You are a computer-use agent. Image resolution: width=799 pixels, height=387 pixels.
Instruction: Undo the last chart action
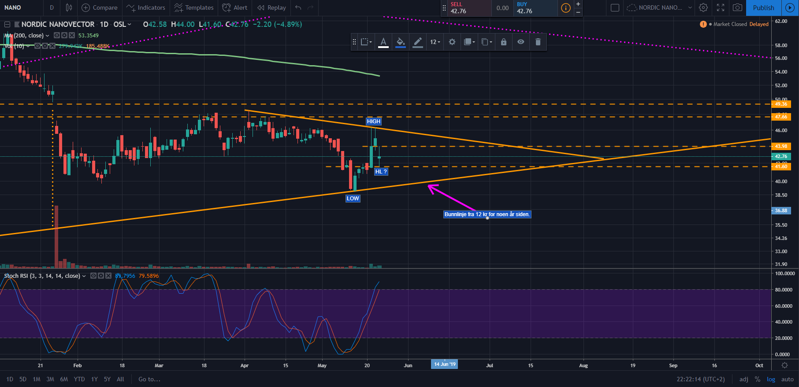tap(298, 7)
